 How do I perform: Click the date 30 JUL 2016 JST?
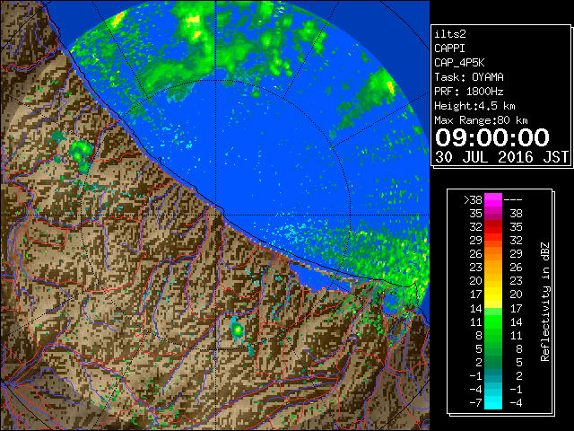[x=501, y=157]
